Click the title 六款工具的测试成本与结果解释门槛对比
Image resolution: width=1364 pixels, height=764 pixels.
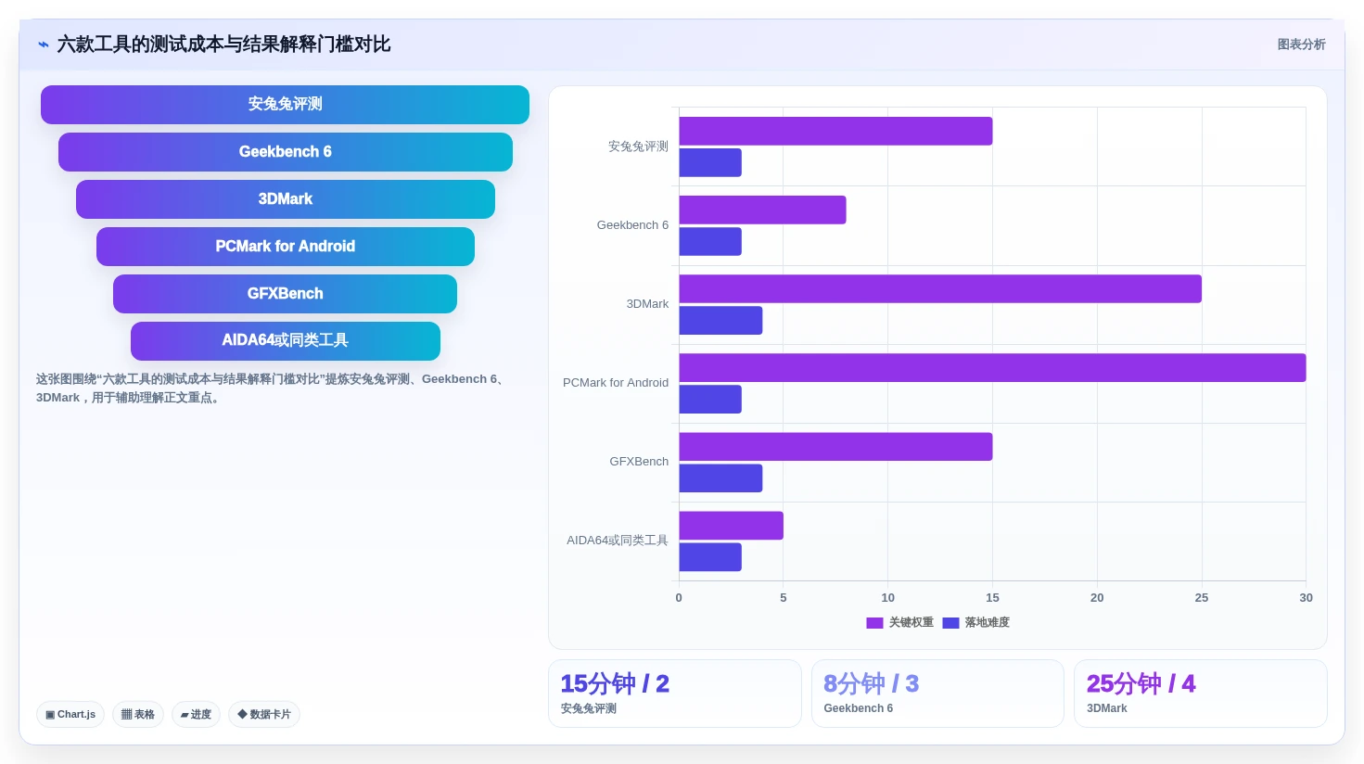[x=223, y=45]
